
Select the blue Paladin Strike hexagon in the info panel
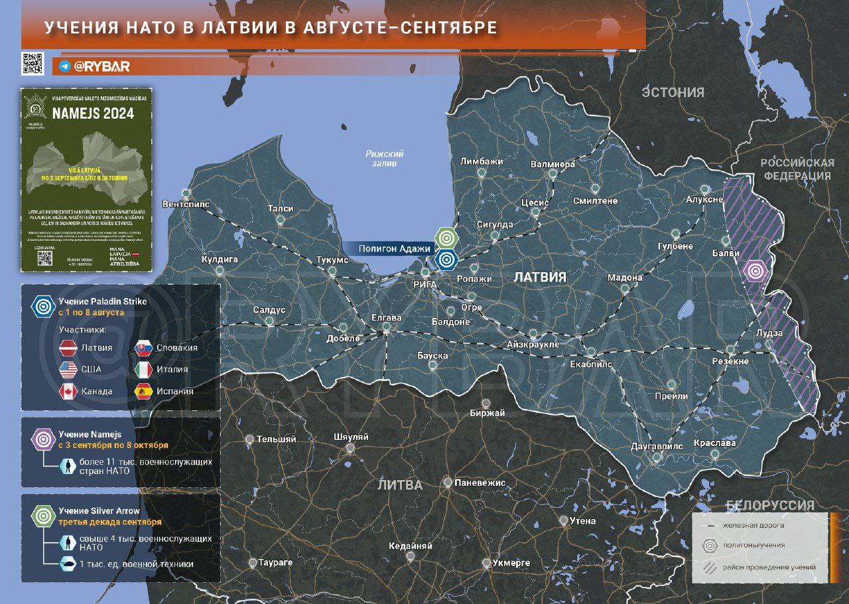click(43, 307)
